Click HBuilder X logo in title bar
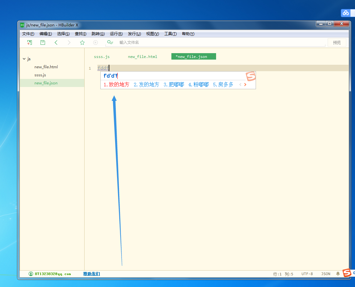 click(22, 25)
